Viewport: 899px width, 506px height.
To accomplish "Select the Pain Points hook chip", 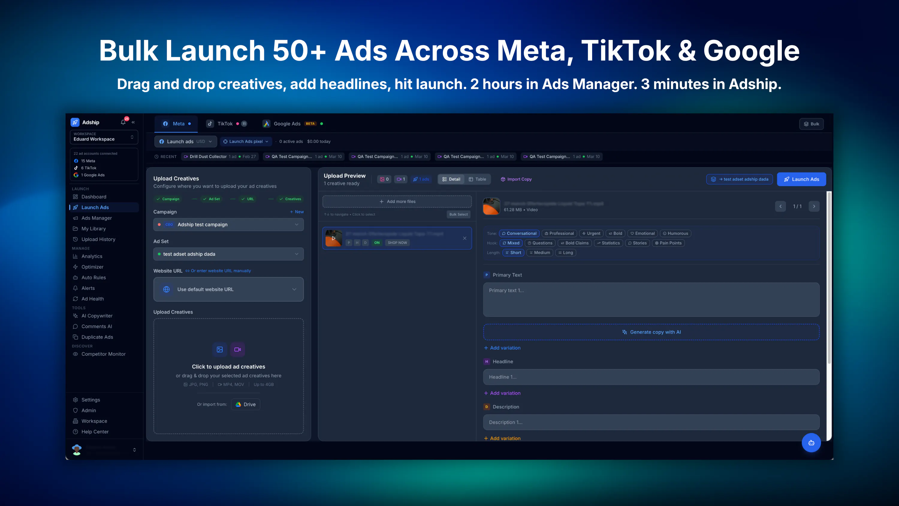I will pos(668,243).
